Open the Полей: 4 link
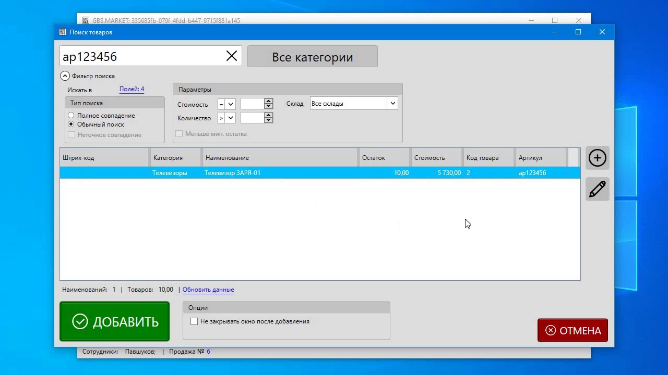 coord(132,89)
